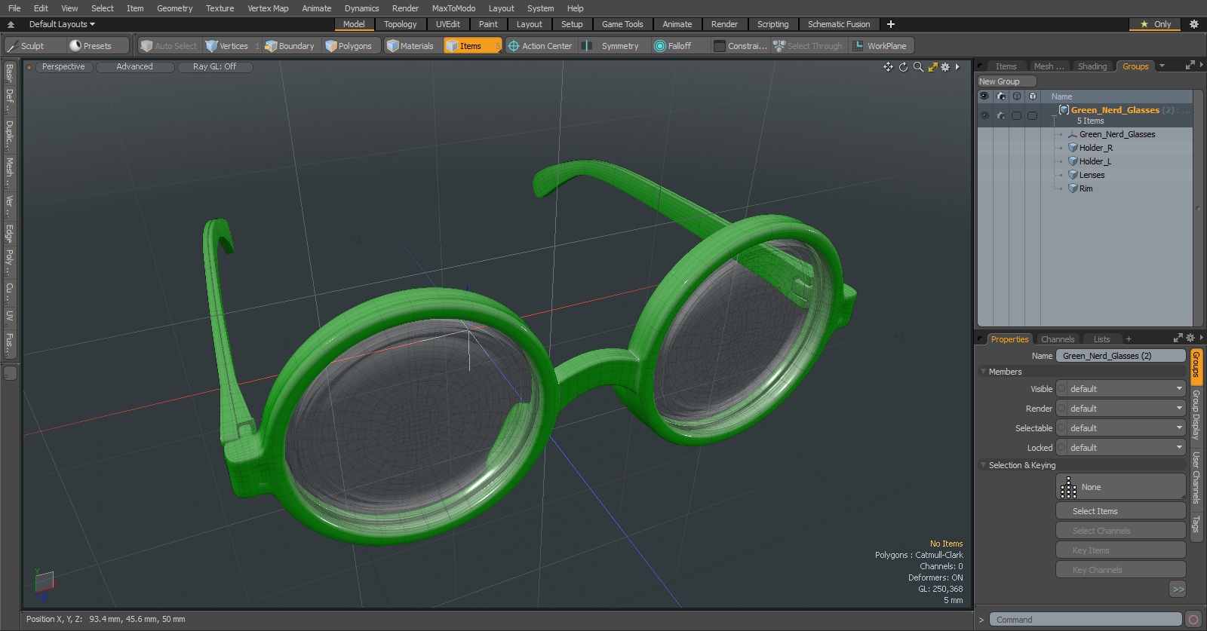
Task: Open the Channels properties tab
Action: click(x=1058, y=339)
